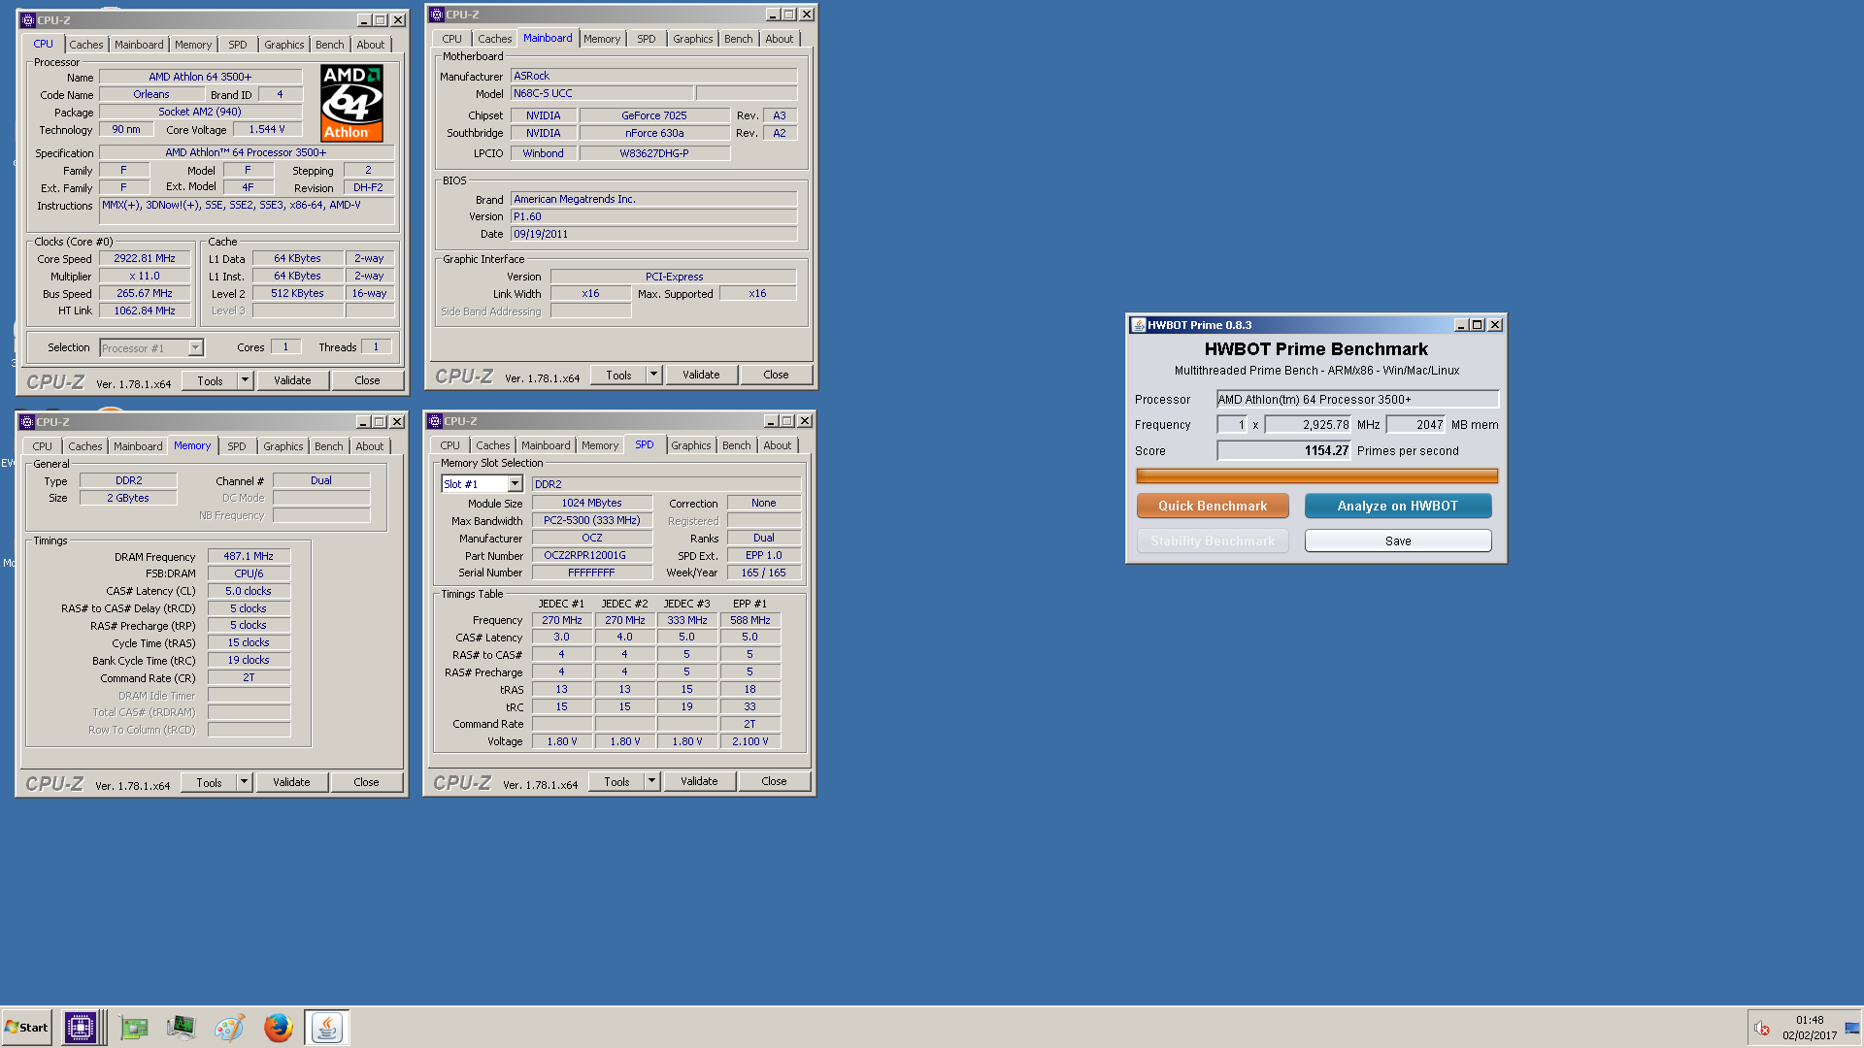
Task: Open the system monitor taskbar icon
Action: pos(182,1028)
